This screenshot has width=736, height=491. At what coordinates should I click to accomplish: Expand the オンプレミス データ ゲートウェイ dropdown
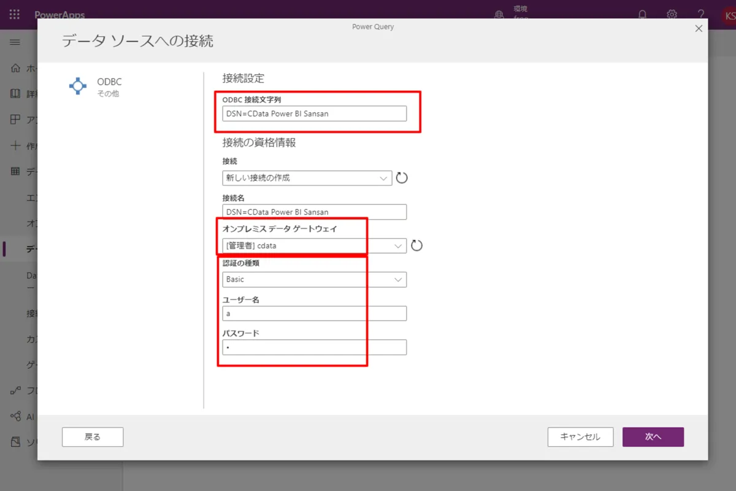point(397,245)
